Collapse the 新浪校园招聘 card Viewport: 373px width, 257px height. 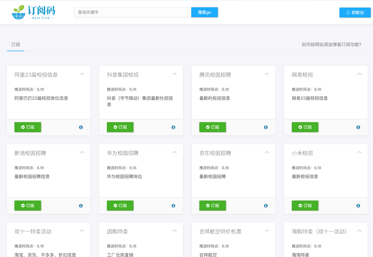point(82,153)
